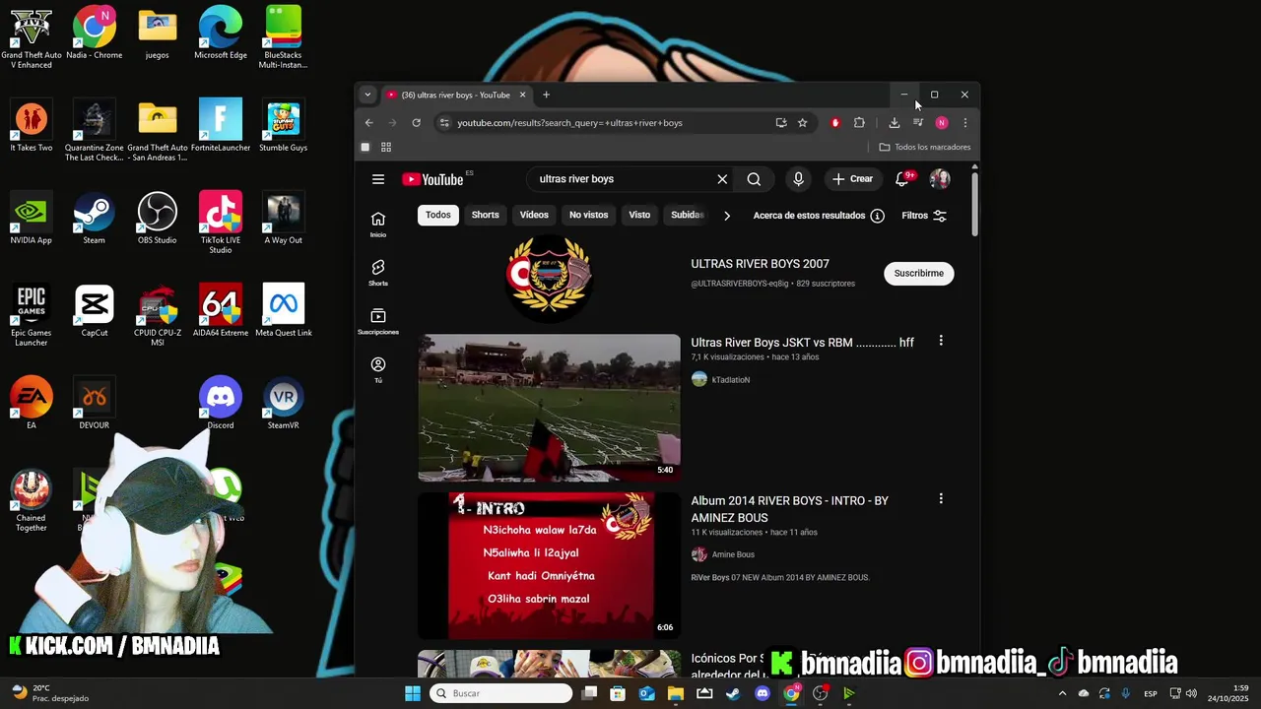Expand Chrome tab search dropdown
This screenshot has height=709, width=1261.
pyautogui.click(x=367, y=96)
